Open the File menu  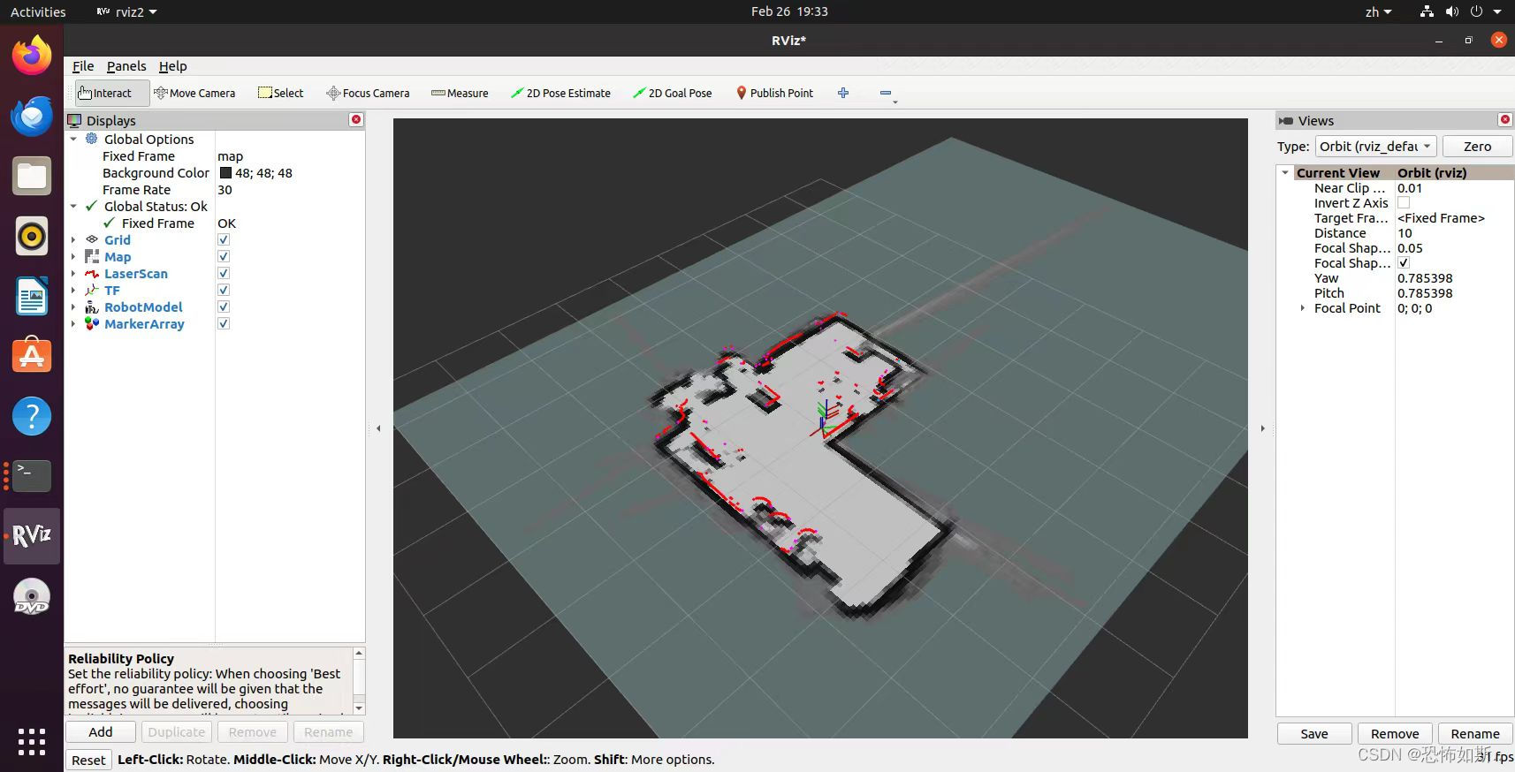pyautogui.click(x=83, y=66)
